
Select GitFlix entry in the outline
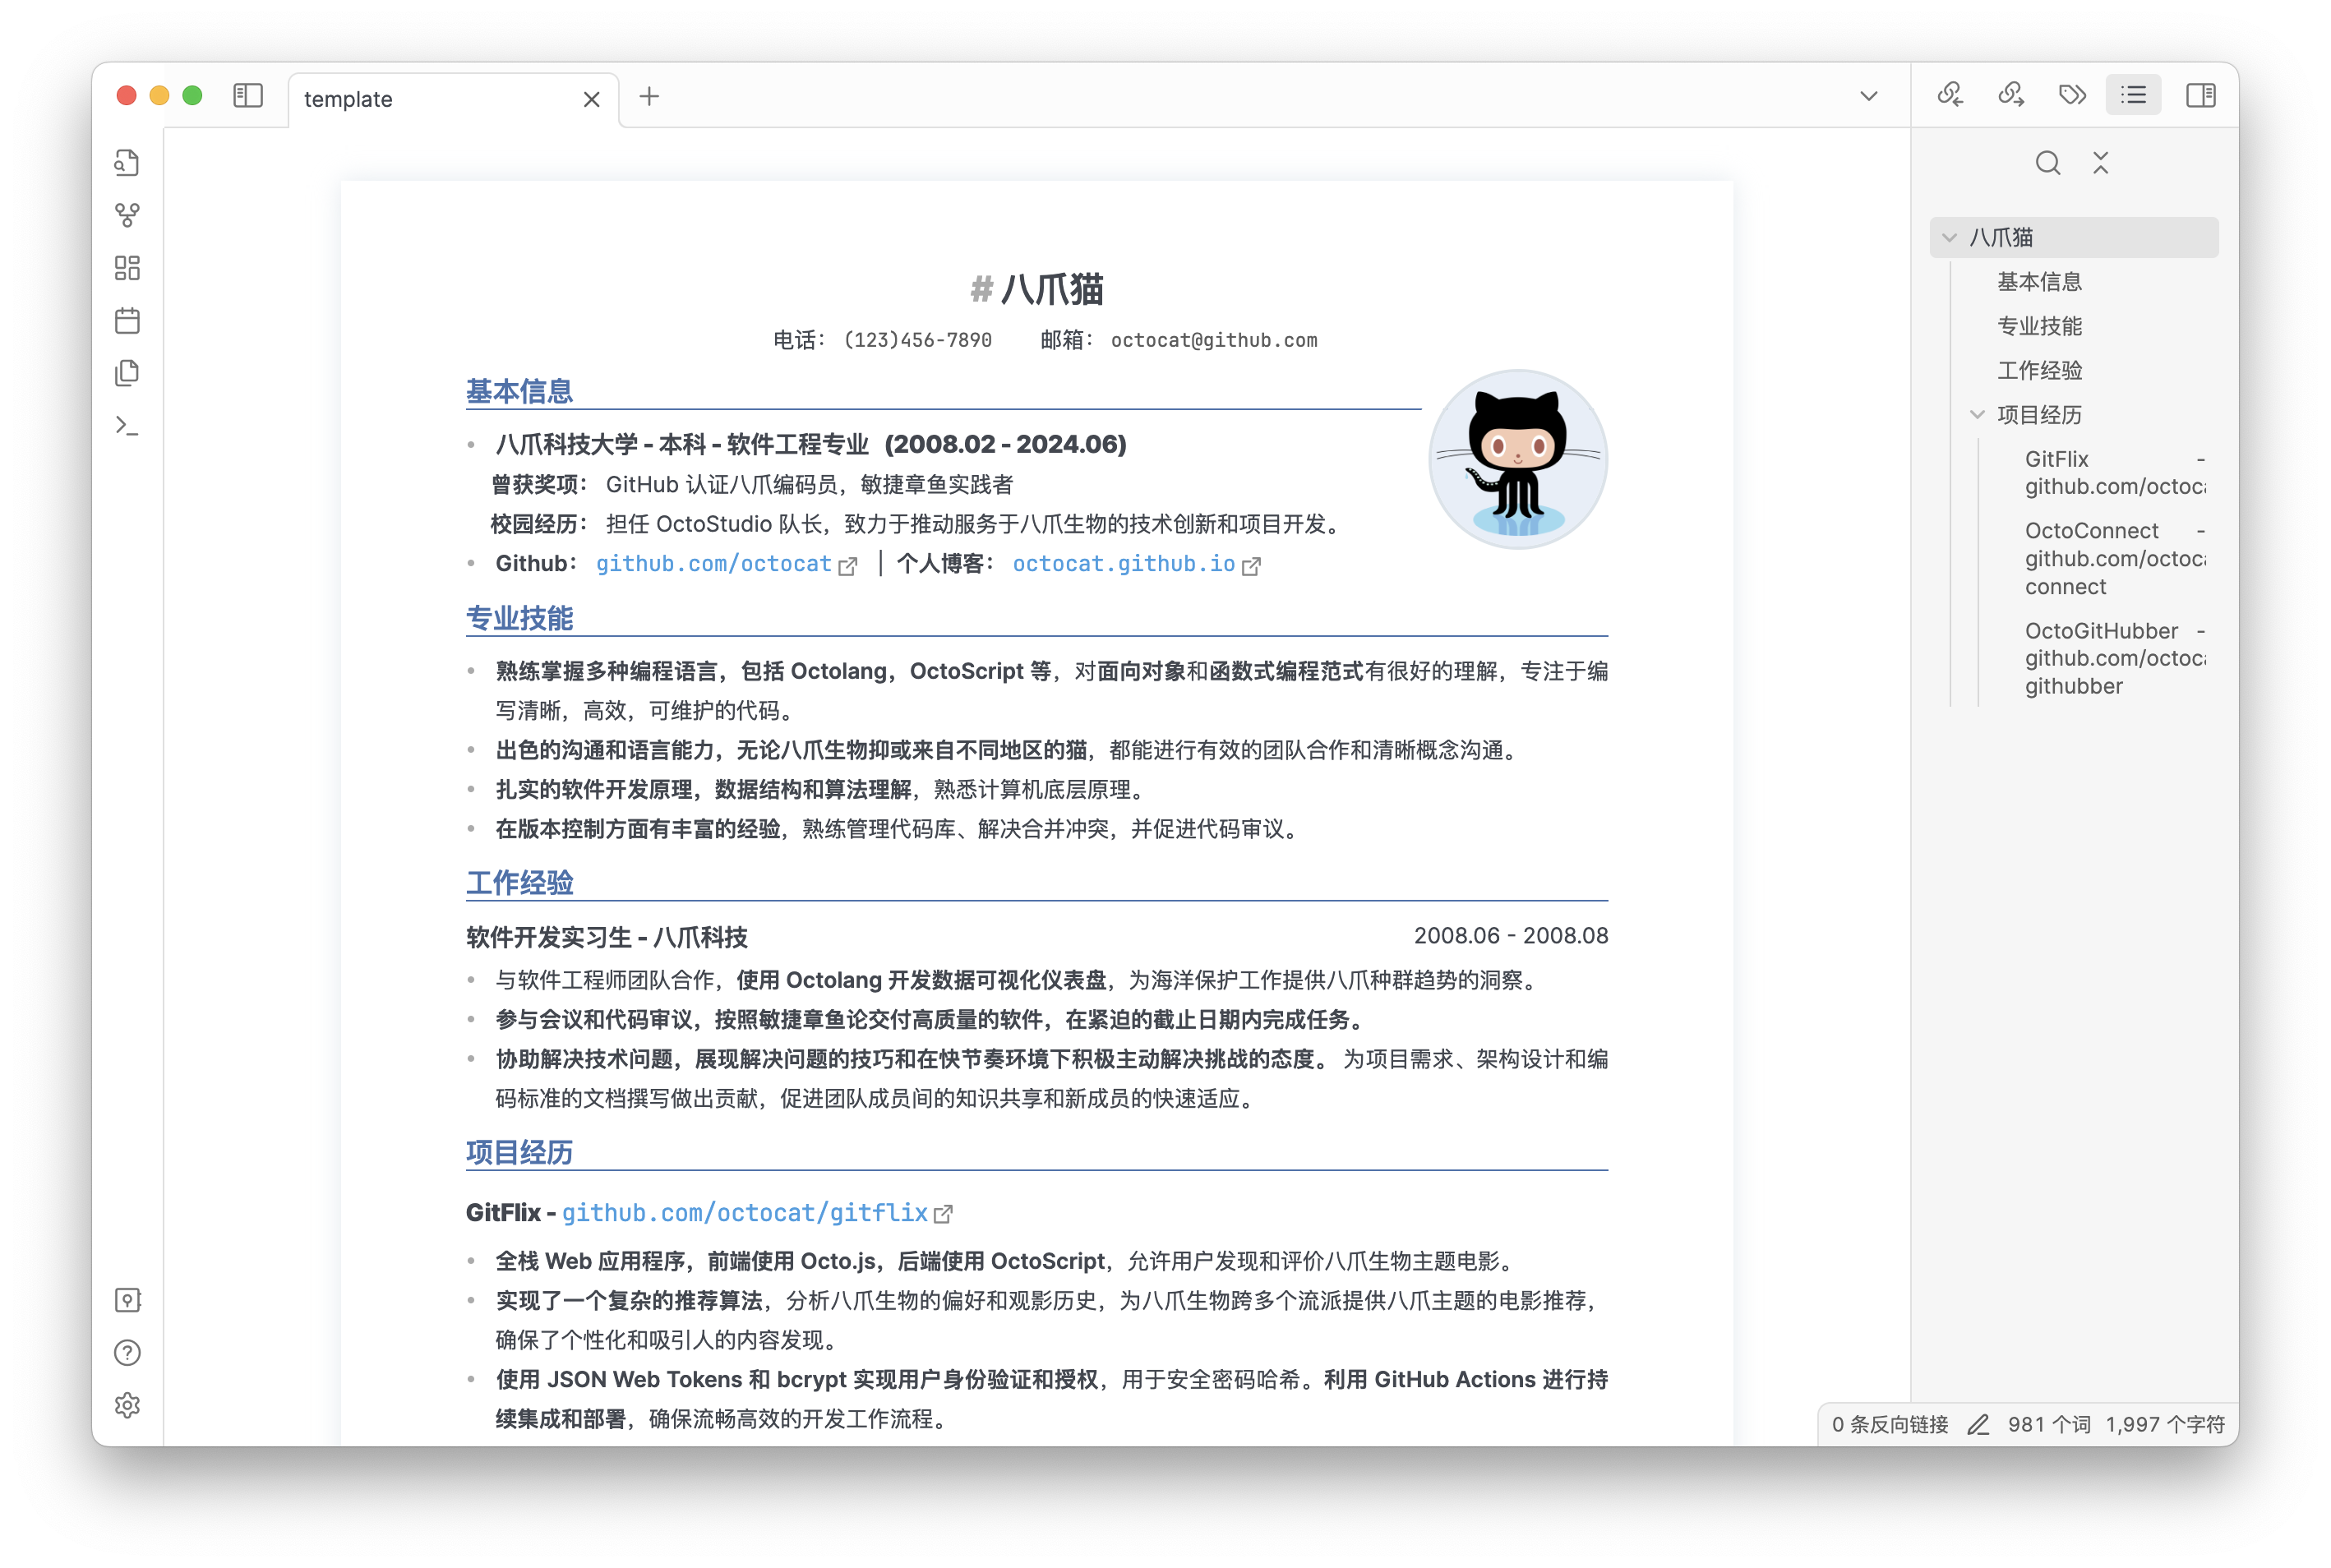(x=2056, y=458)
